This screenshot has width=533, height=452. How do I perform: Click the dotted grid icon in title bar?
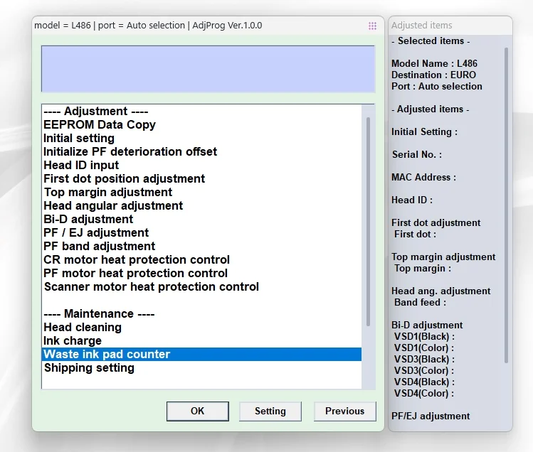click(372, 26)
